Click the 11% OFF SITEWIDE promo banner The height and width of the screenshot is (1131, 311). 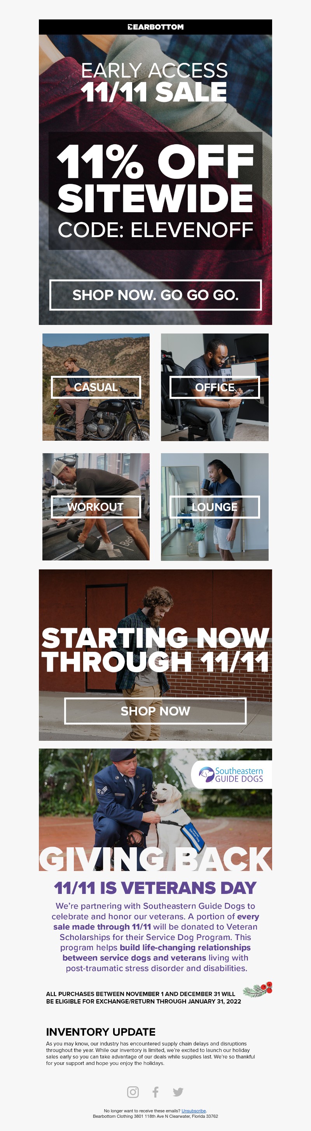(x=155, y=190)
